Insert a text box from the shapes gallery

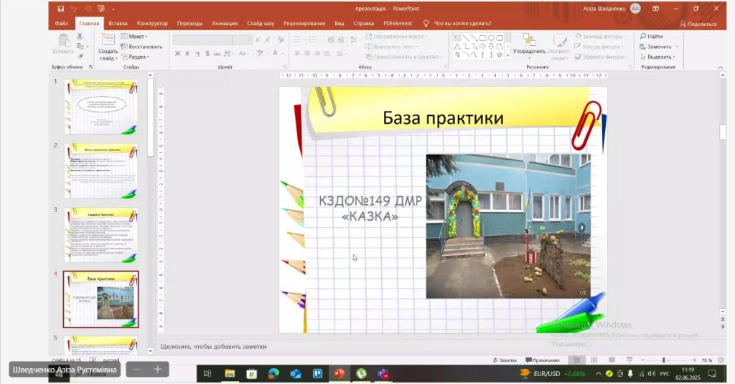pyautogui.click(x=457, y=38)
